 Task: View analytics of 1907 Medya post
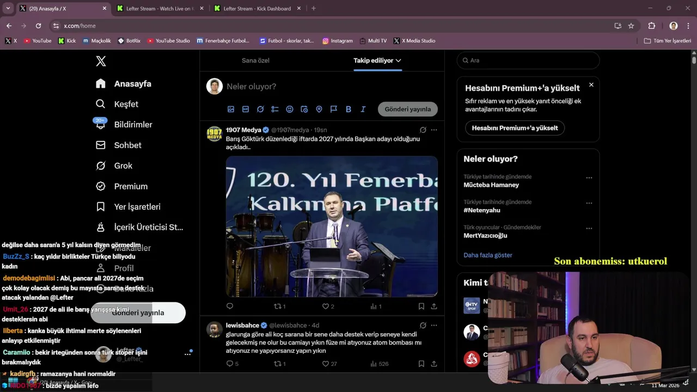(376, 307)
